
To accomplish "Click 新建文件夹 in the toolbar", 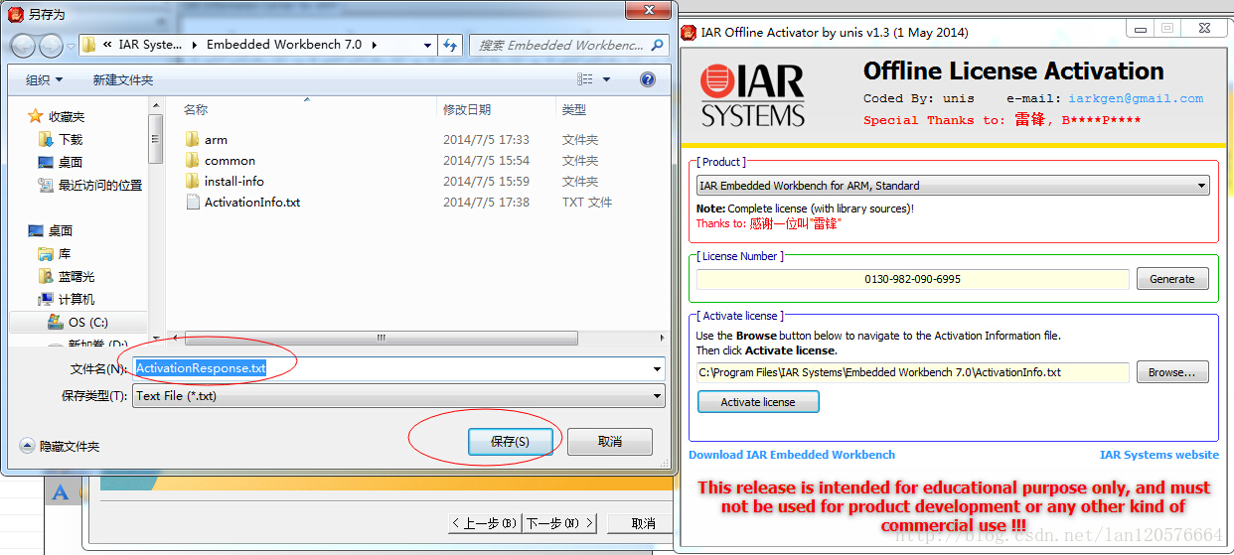I will pos(123,79).
